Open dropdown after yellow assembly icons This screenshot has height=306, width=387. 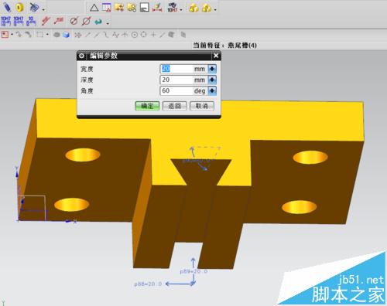point(215,10)
